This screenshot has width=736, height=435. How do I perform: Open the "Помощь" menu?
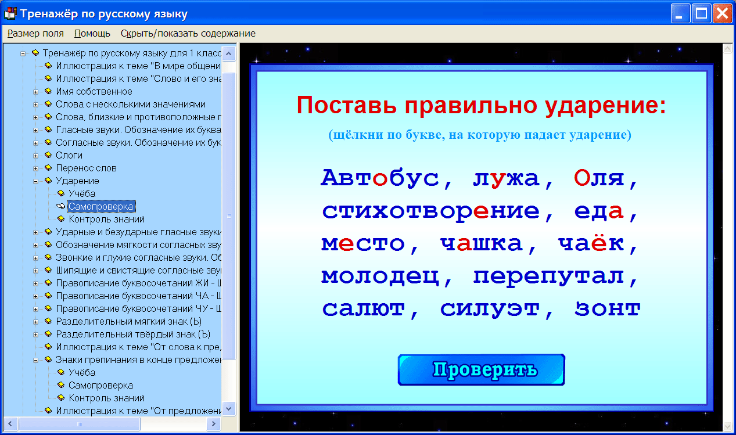click(x=91, y=34)
